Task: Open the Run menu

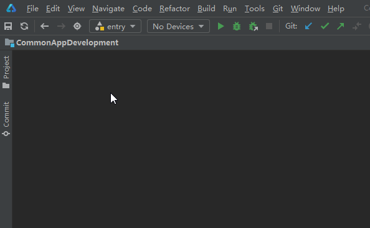Action: 230,9
